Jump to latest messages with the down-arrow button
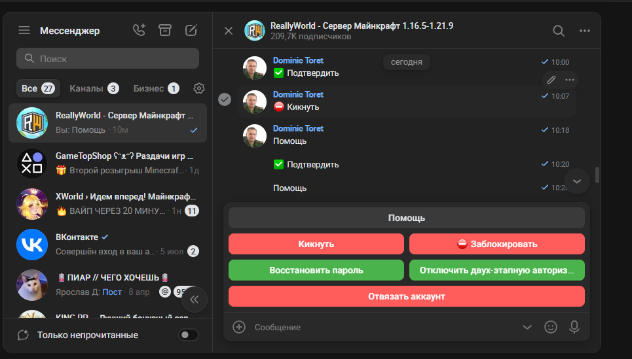 (577, 181)
